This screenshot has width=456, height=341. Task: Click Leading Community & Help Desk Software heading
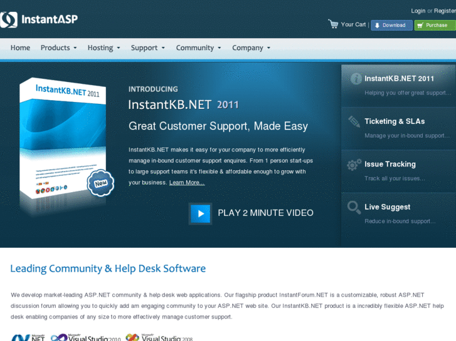[x=108, y=268]
